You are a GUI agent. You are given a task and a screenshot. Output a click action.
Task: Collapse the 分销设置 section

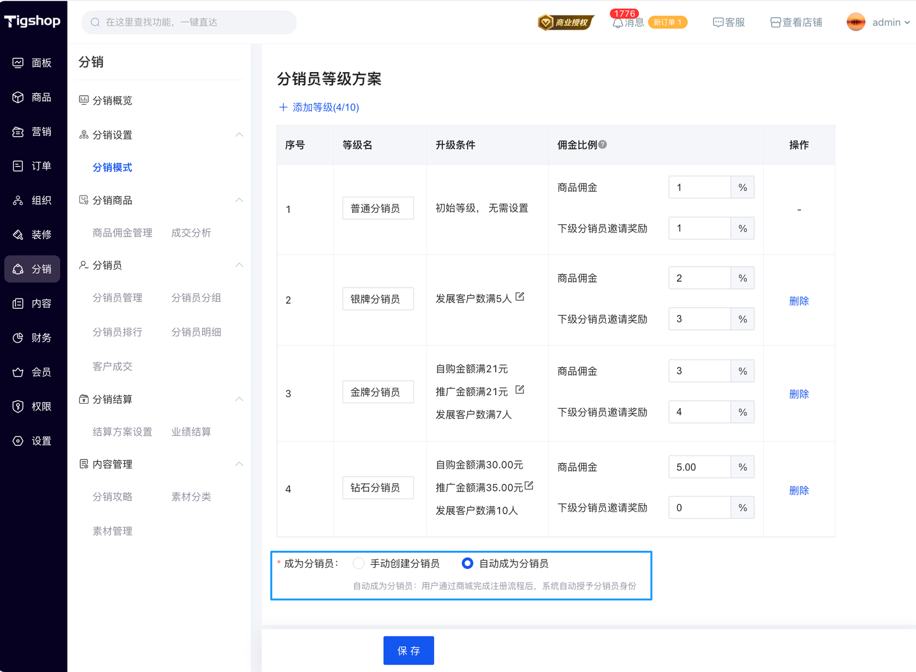click(239, 135)
